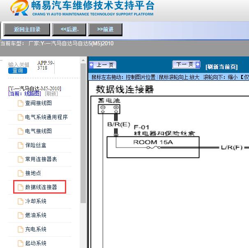Click the [当前：线路图] link
The height and width of the screenshot is (248, 249).
(x=25, y=94)
